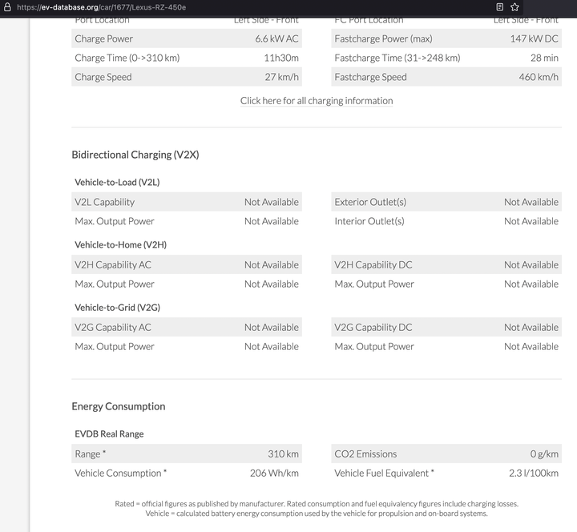This screenshot has height=532, width=577.
Task: Select the 'V2G Capability DC' label
Action: (373, 328)
